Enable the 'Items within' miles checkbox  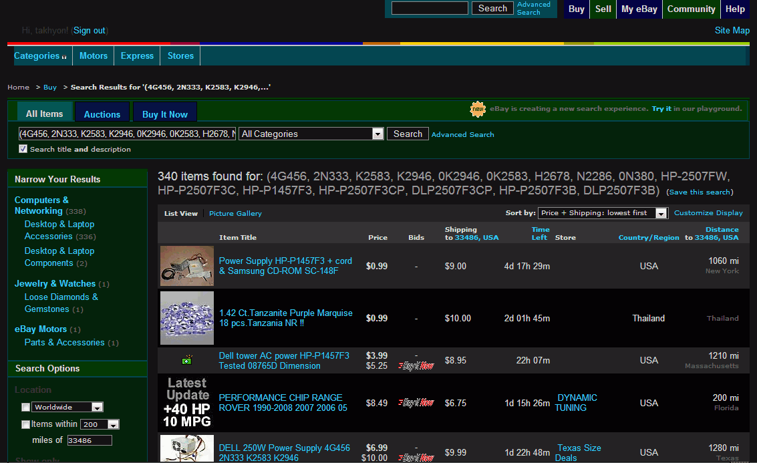click(26, 424)
